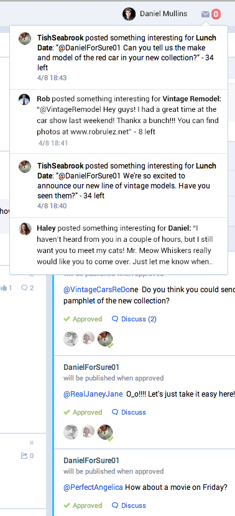The width and height of the screenshot is (235, 516).
Task: Open the mail notifications envelope icon
Action: (205, 14)
